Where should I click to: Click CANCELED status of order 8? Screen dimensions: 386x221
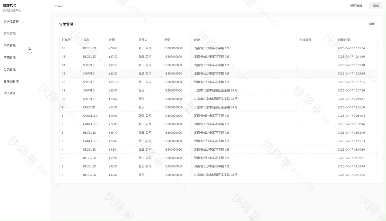coord(90,116)
